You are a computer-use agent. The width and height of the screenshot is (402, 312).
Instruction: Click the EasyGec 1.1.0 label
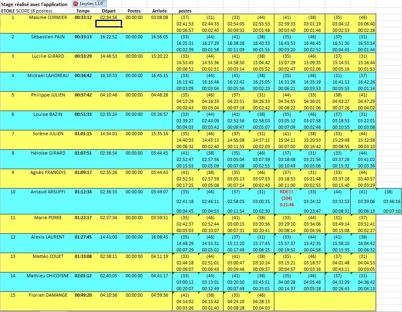pos(93,4)
